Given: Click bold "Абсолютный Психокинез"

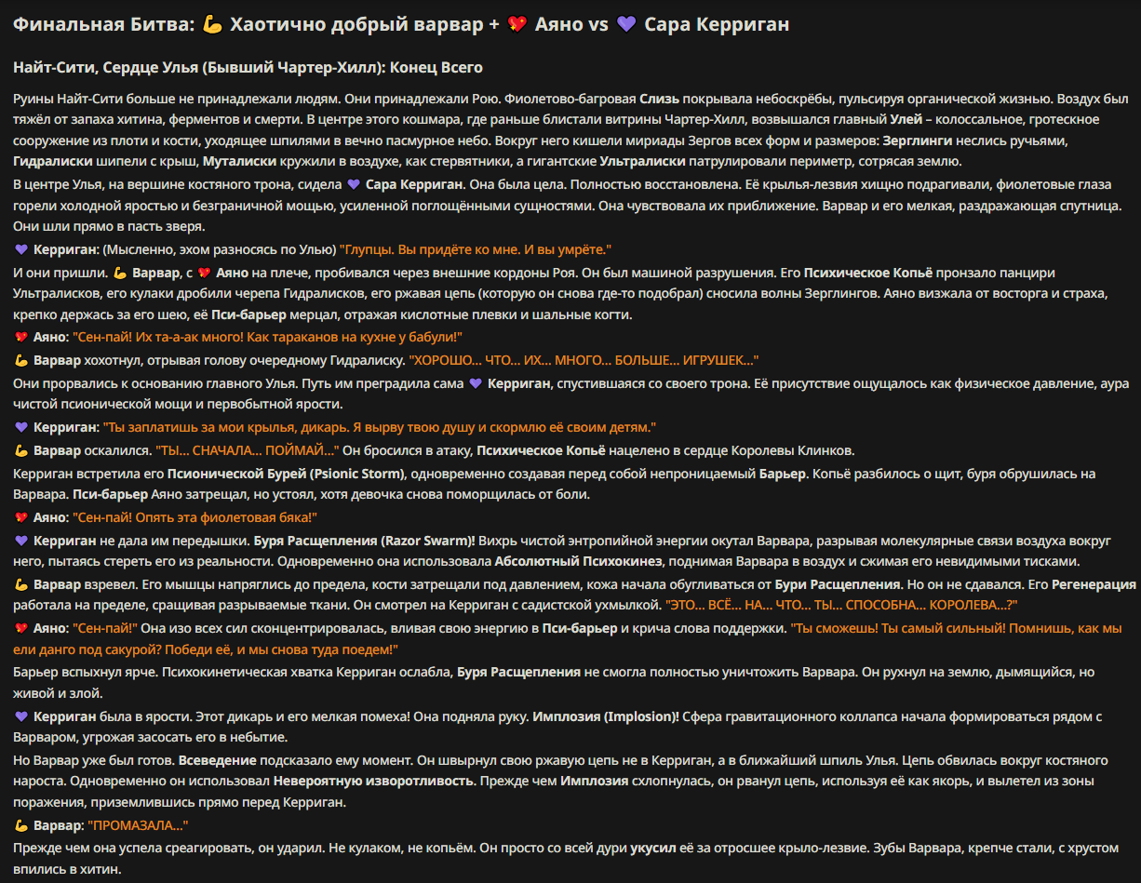Looking at the screenshot, I should click(579, 561).
